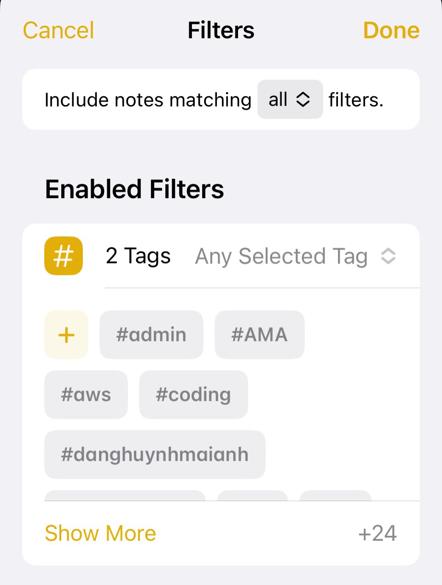The height and width of the screenshot is (585, 442).
Task: Tap the +24 remaining tags count
Action: click(378, 533)
